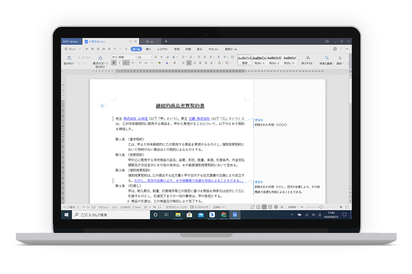Click the page layout view icon in status bar
Viewport: 412px width, 274px height.
coord(264,207)
